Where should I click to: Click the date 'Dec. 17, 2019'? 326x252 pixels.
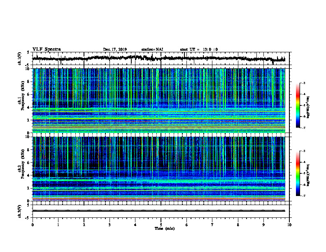tap(115, 49)
